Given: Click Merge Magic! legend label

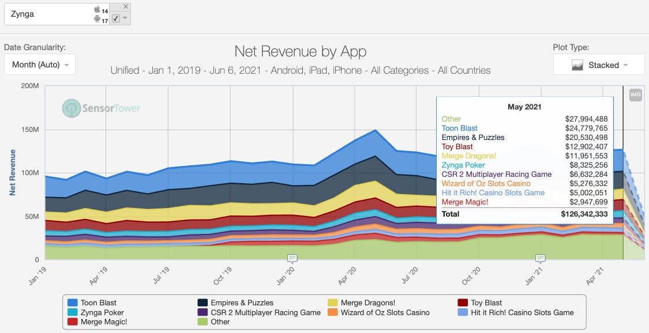Looking at the screenshot, I should coord(104,322).
